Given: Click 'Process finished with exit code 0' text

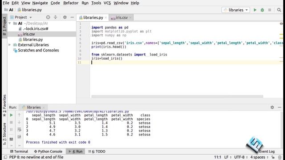Looking at the screenshot, I should [x=58, y=142].
